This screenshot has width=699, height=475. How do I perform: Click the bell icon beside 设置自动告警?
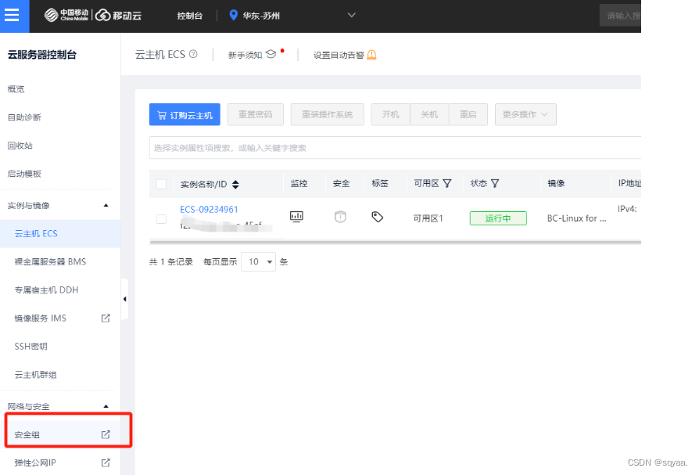point(372,55)
